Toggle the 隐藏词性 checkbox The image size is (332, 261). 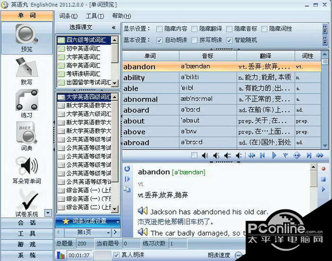click(x=264, y=29)
